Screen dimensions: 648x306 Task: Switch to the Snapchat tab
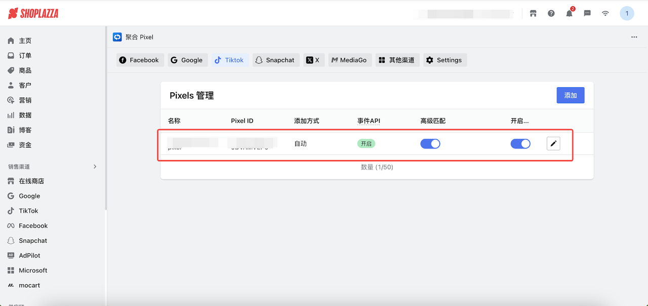coord(276,60)
